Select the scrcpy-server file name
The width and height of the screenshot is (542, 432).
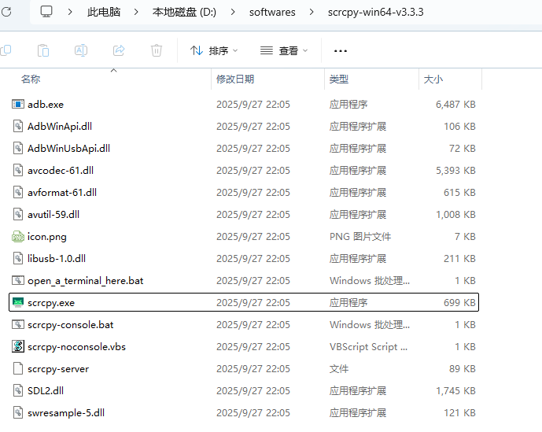pyautogui.click(x=58, y=369)
